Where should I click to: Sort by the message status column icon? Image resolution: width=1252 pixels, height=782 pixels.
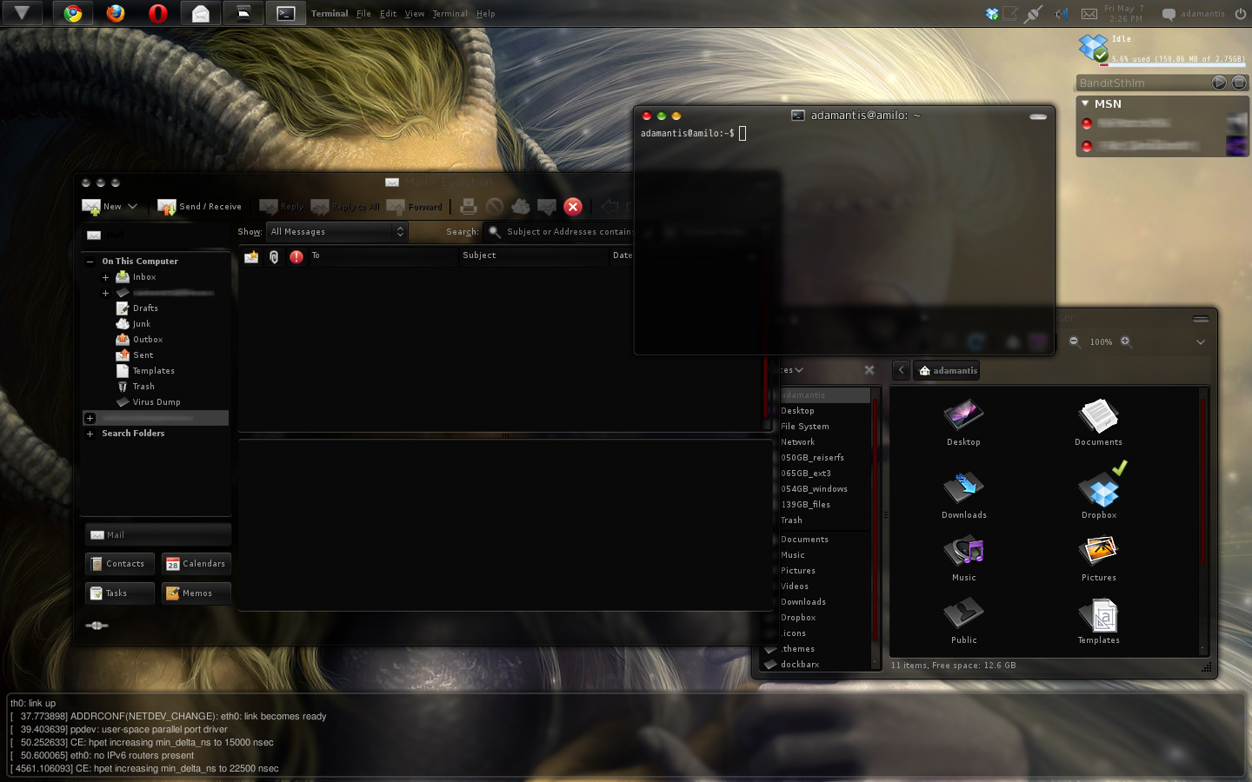[x=251, y=256]
